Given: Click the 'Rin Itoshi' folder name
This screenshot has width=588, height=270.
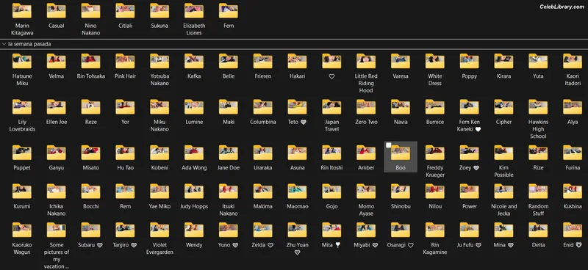Looking at the screenshot, I should click(331, 167).
